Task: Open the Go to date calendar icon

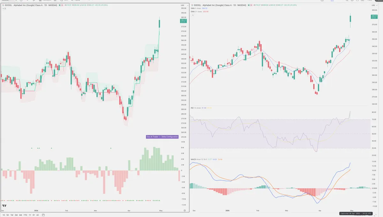Action: [43, 215]
